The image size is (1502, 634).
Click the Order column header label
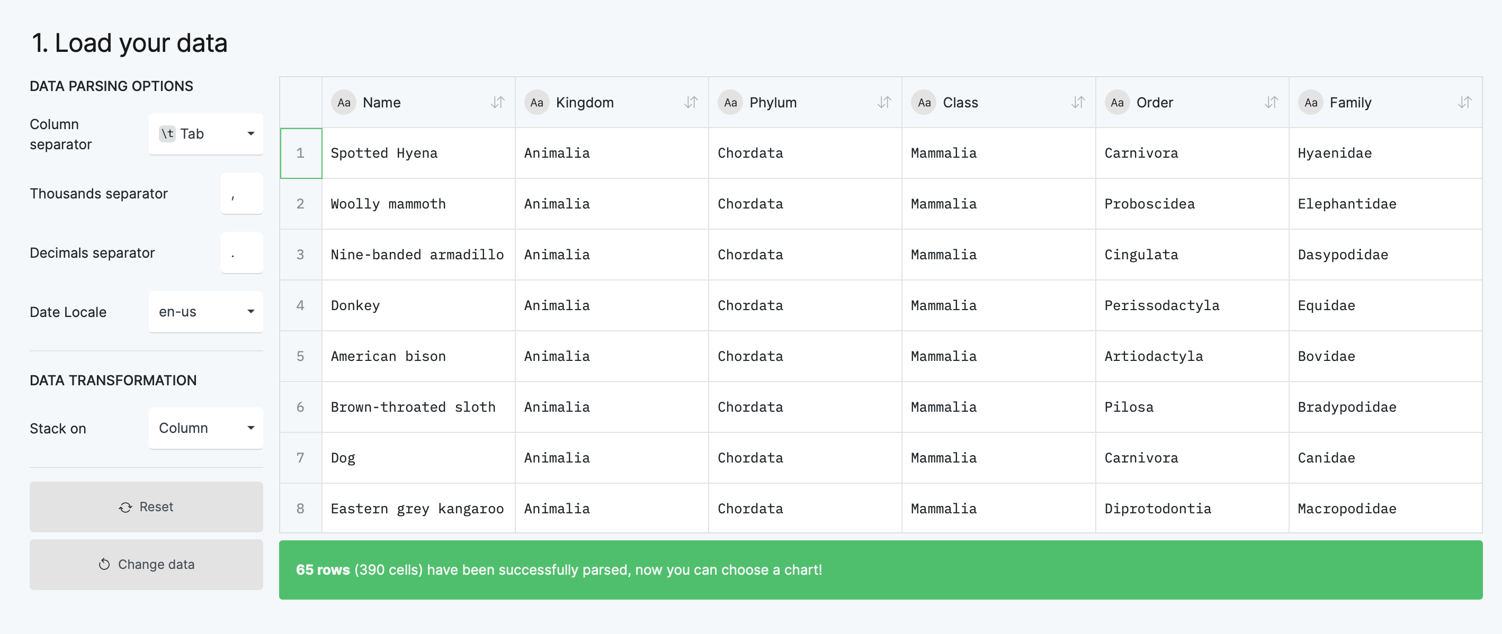[1155, 103]
